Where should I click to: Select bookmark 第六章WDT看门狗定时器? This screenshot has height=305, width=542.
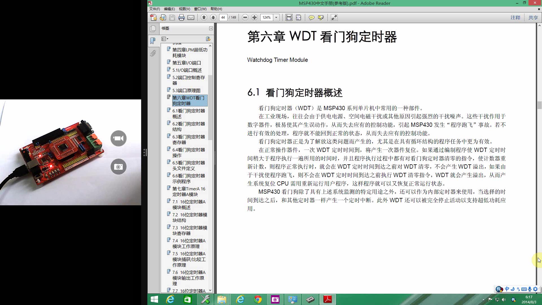coord(190,101)
